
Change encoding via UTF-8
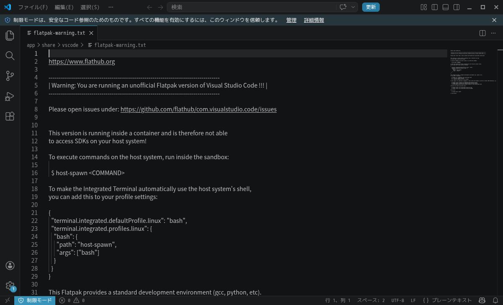pos(398,300)
